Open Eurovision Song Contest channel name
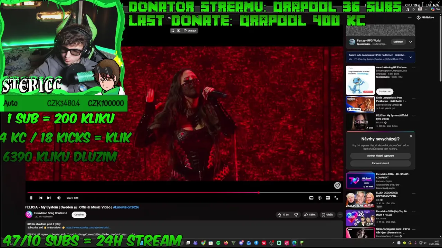The height and width of the screenshot is (248, 442). coord(49,213)
